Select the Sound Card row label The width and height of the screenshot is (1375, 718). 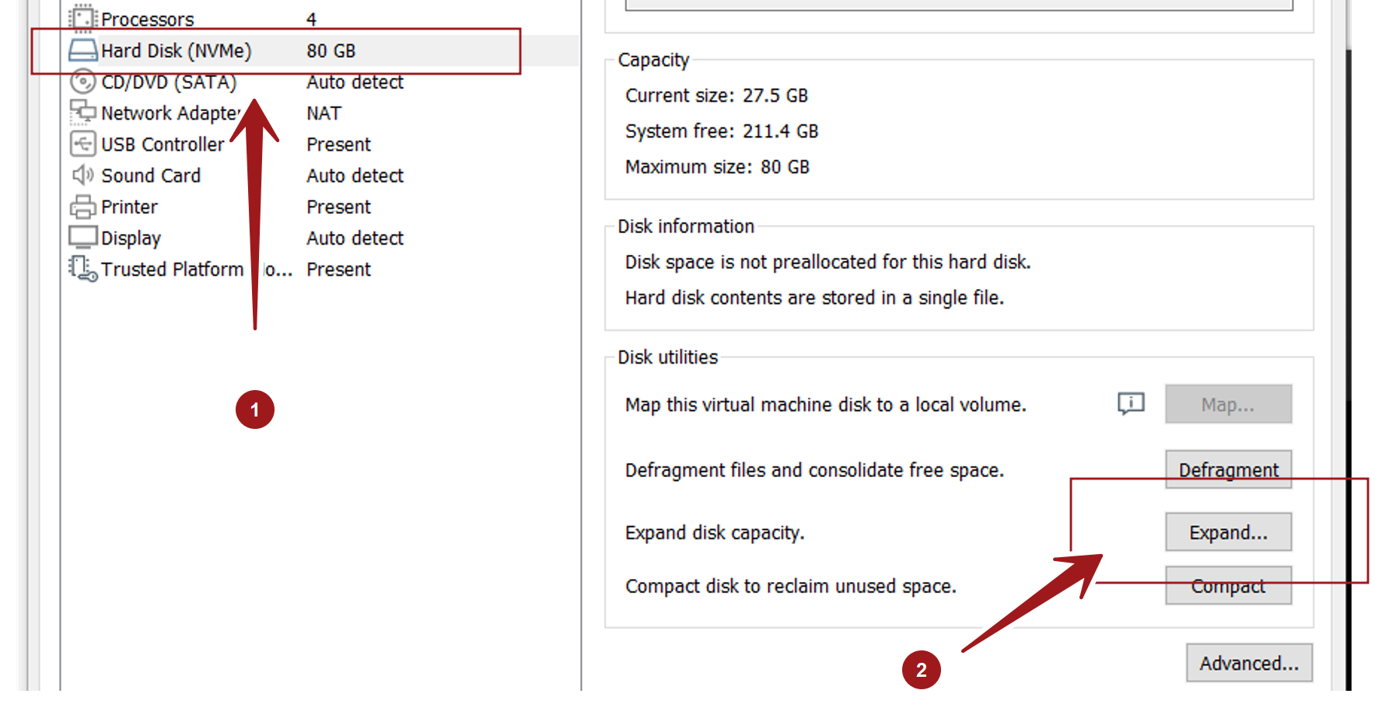click(151, 176)
